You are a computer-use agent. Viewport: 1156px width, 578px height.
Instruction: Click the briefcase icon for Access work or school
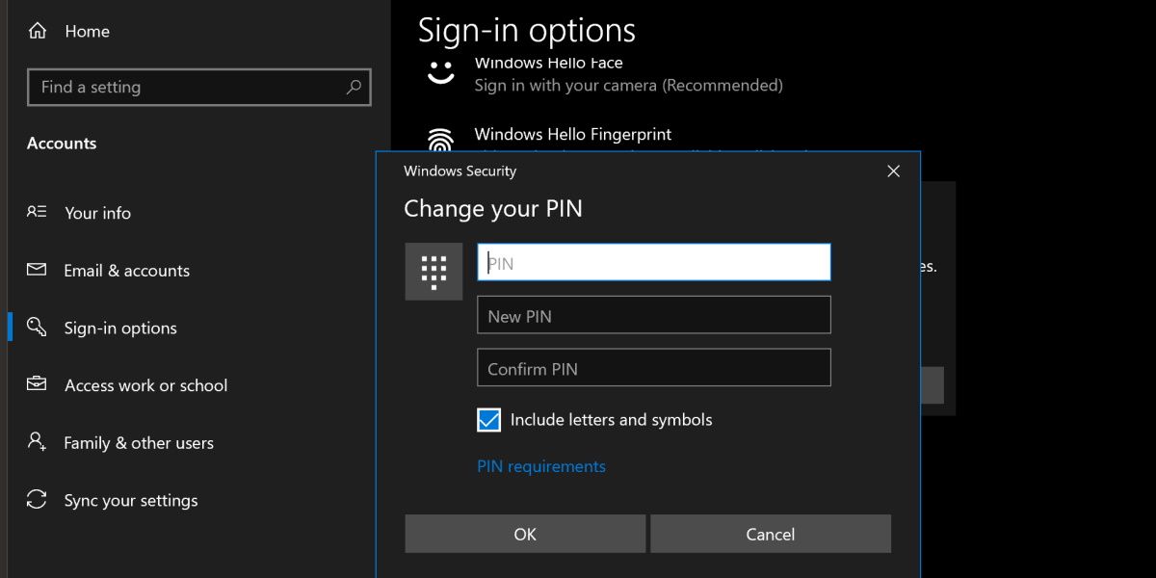[37, 384]
